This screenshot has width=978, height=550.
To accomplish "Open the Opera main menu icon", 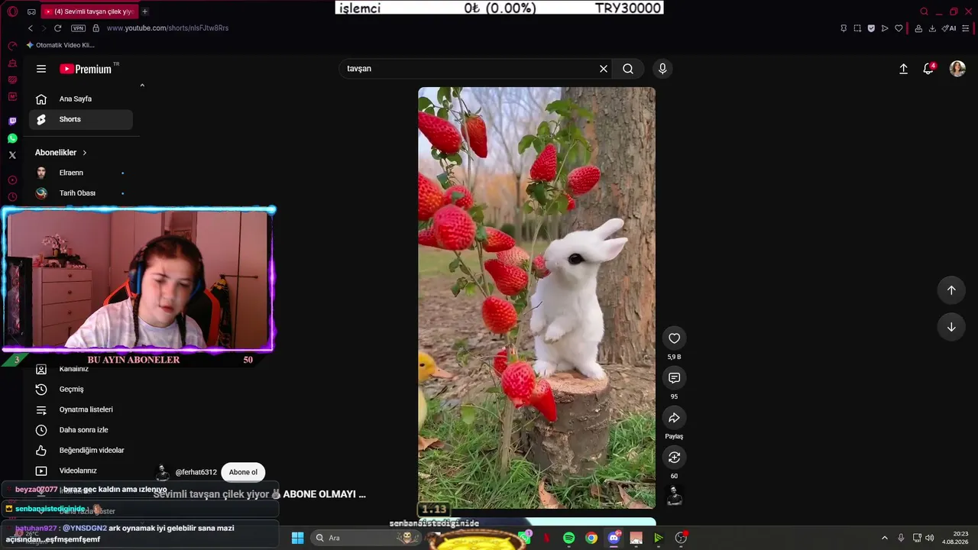I will tap(12, 11).
